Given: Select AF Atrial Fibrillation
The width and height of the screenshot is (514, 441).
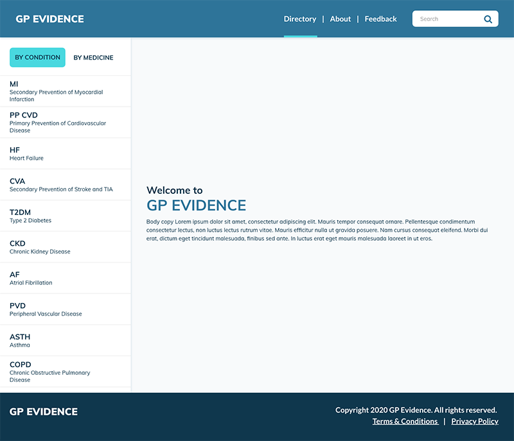Looking at the screenshot, I should click(x=66, y=278).
